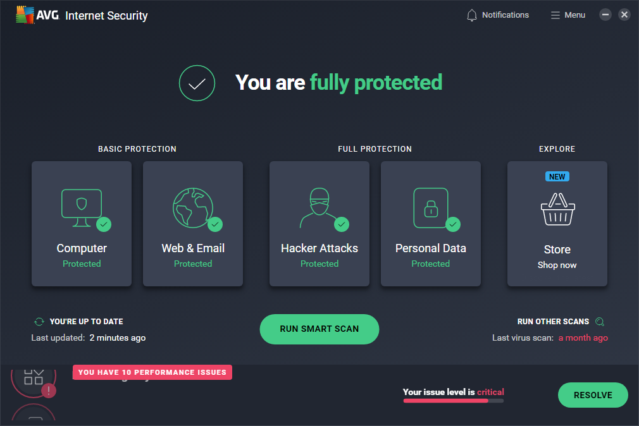
Task: Click the update refresh arrows icon
Action: click(39, 322)
